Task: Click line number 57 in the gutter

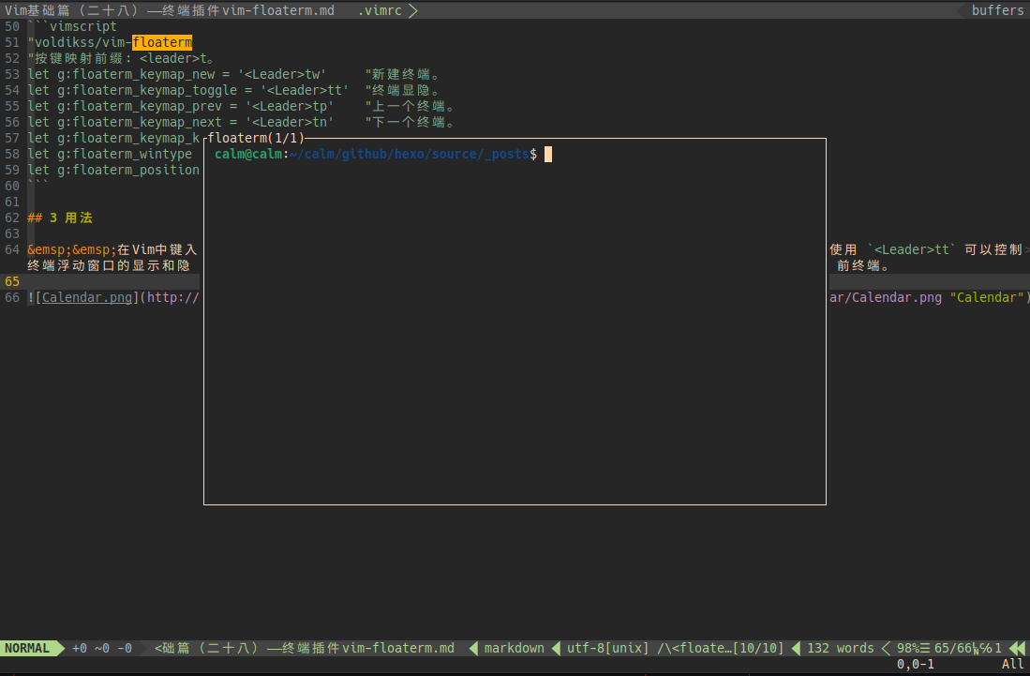Action: pos(12,138)
